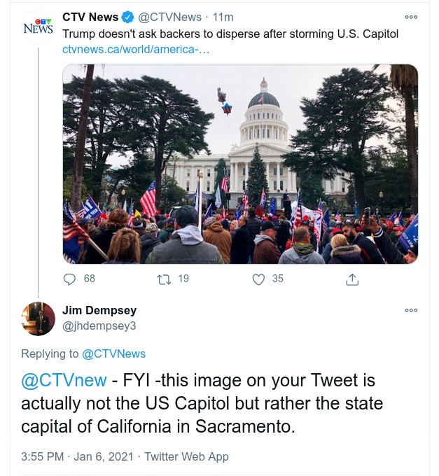Open more options on CTV News tweet
Screen dimensions: 439x476
pos(411,17)
